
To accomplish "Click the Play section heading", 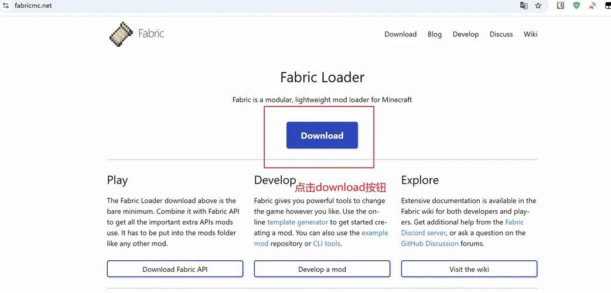I will [117, 180].
